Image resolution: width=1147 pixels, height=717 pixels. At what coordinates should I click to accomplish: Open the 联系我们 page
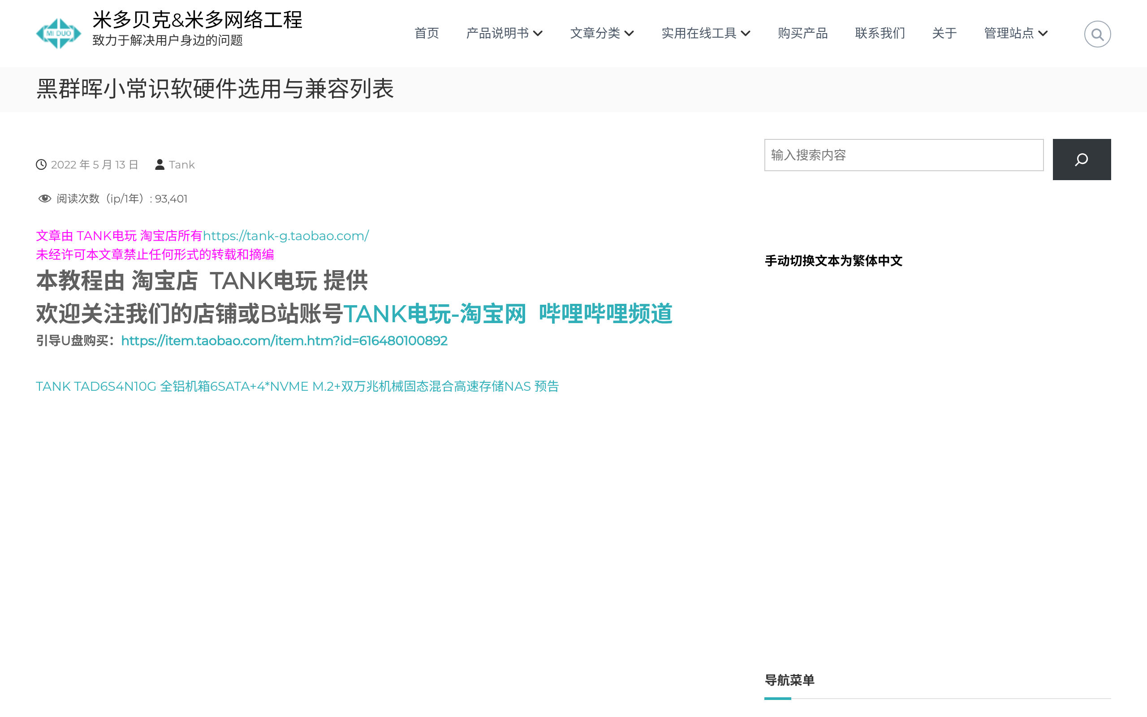880,33
